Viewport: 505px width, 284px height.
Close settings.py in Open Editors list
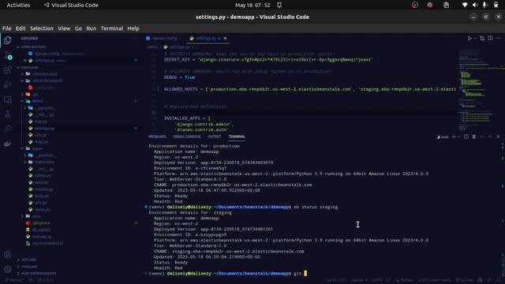click(x=24, y=61)
